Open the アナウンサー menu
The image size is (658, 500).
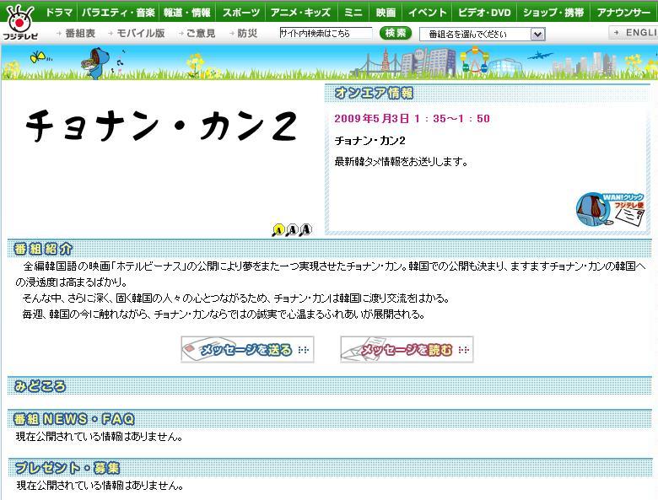click(623, 12)
